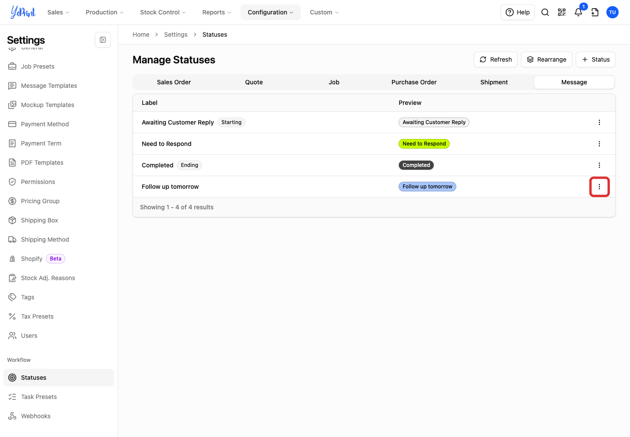This screenshot has width=630, height=437.
Task: Switch to the Job tab
Action: [x=334, y=82]
